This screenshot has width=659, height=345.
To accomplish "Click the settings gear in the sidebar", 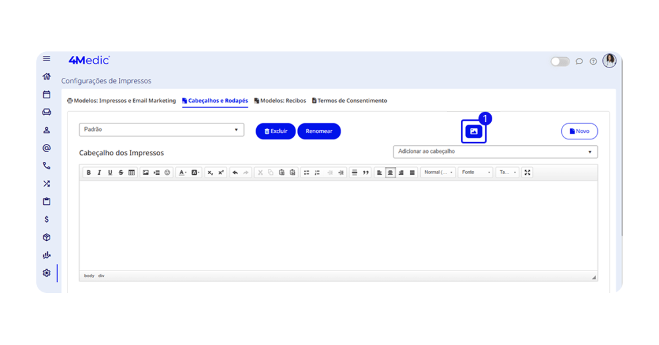I will (46, 273).
